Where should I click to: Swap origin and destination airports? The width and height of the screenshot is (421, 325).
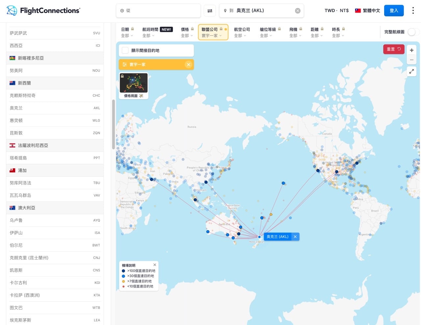pyautogui.click(x=210, y=11)
